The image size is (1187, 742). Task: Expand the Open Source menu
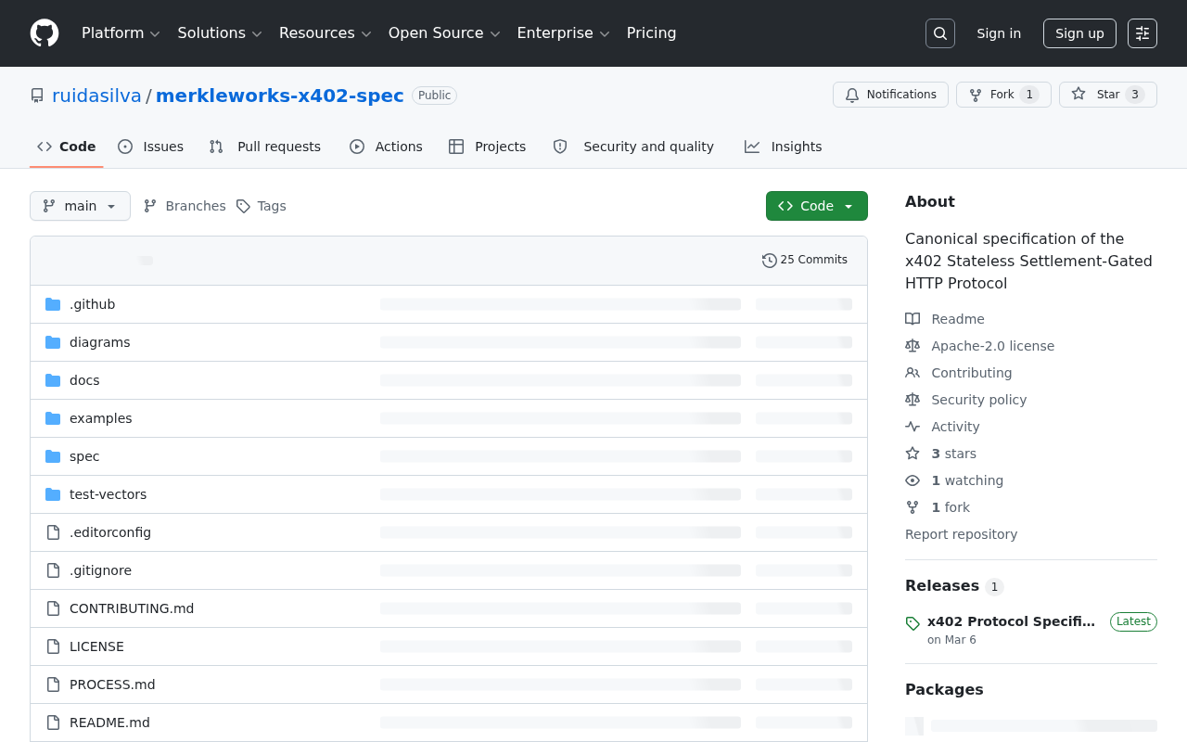[444, 33]
